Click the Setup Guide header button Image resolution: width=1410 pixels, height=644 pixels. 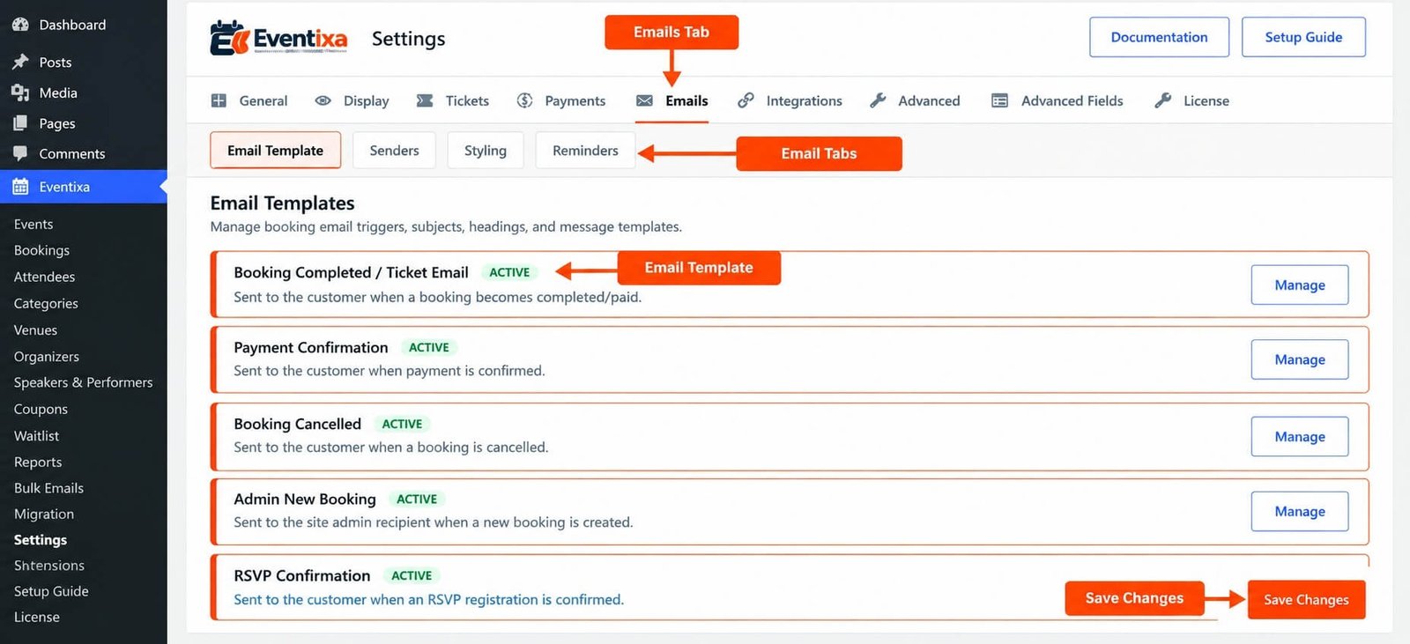point(1303,37)
